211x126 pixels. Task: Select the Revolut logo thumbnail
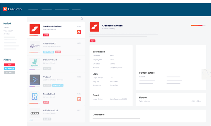(35, 97)
